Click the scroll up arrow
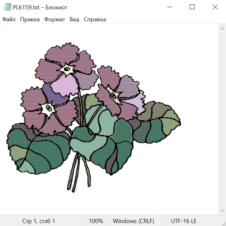Image resolution: width=226 pixels, height=226 pixels. coord(222,29)
